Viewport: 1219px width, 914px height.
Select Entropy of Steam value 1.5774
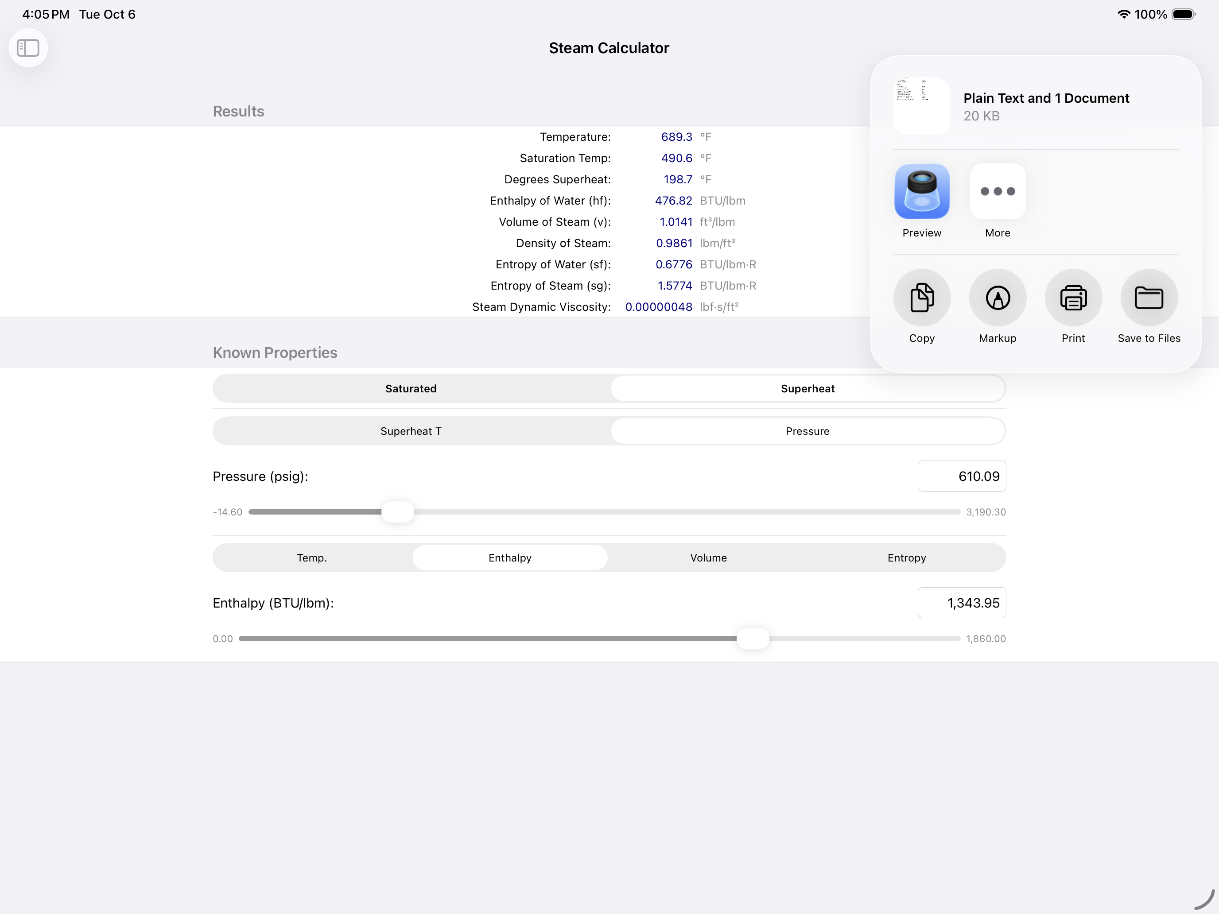point(675,285)
